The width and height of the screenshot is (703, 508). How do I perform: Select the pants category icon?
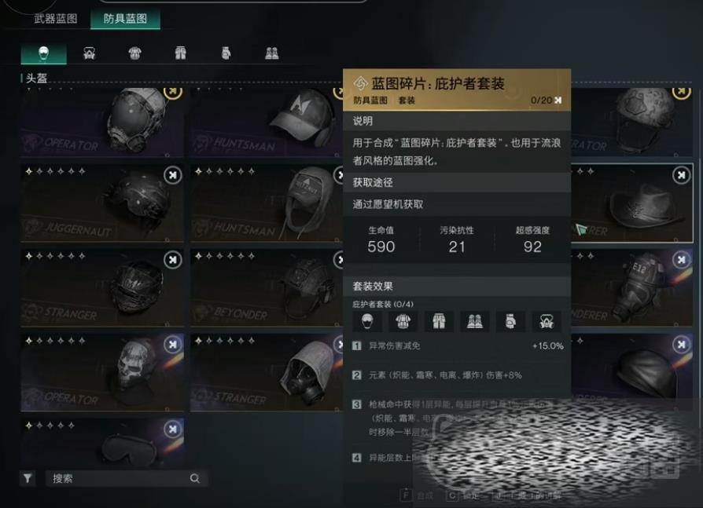(x=180, y=53)
